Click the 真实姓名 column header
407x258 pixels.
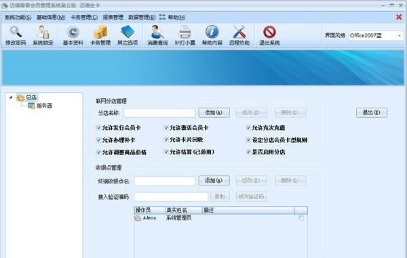coord(184,210)
